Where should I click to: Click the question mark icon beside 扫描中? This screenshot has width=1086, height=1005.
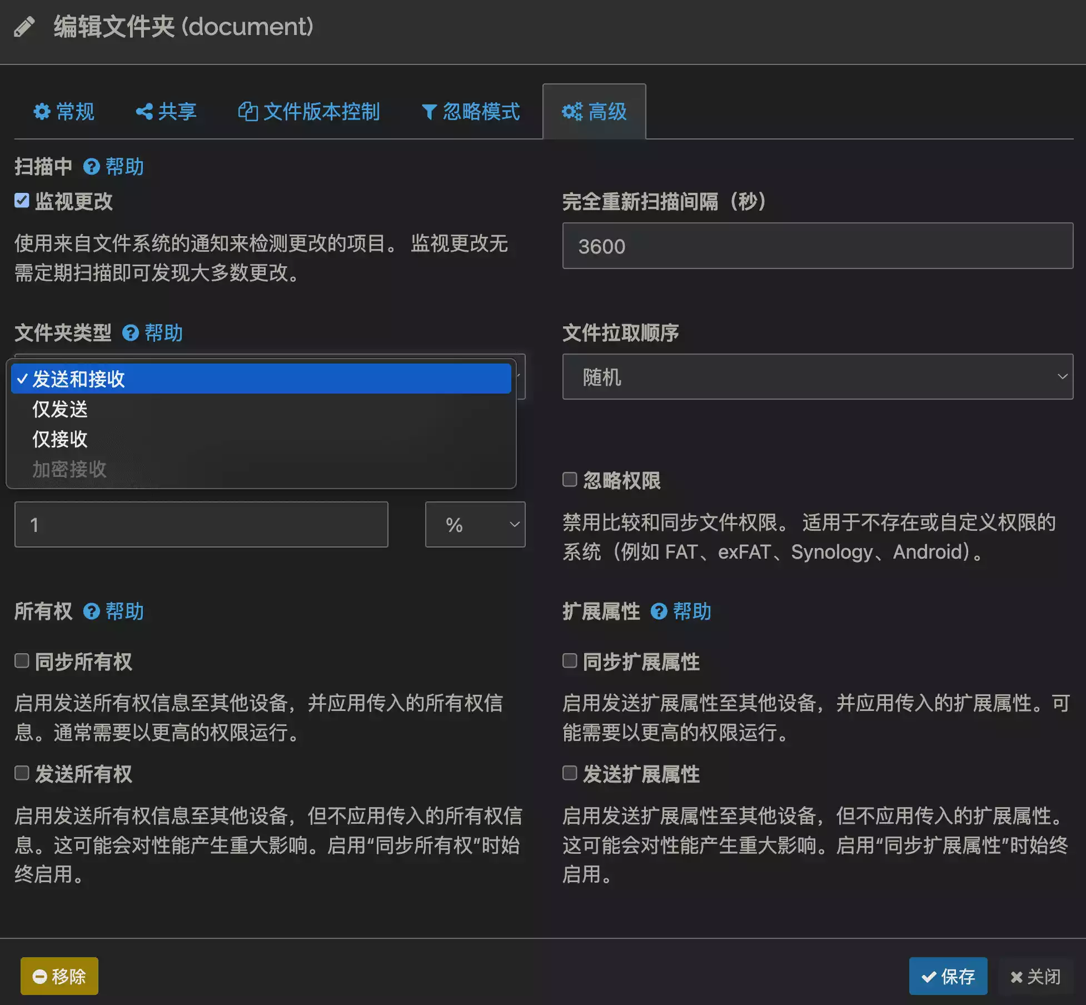pyautogui.click(x=91, y=166)
